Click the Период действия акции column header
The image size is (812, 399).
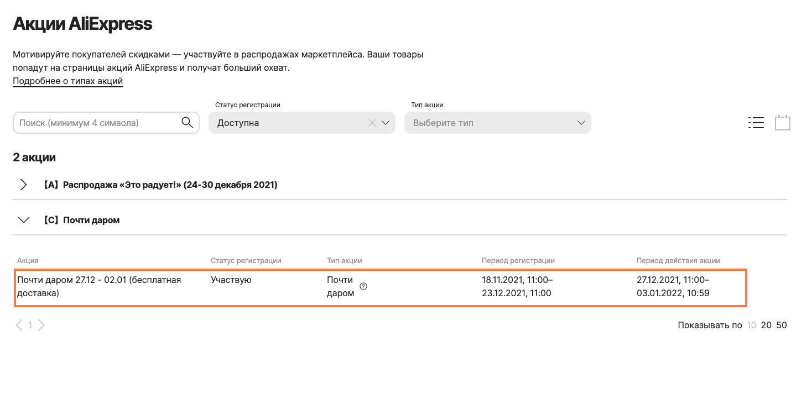coord(678,260)
